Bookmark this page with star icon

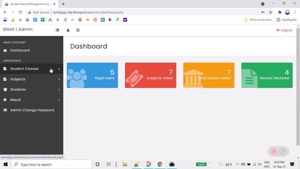click(270, 12)
